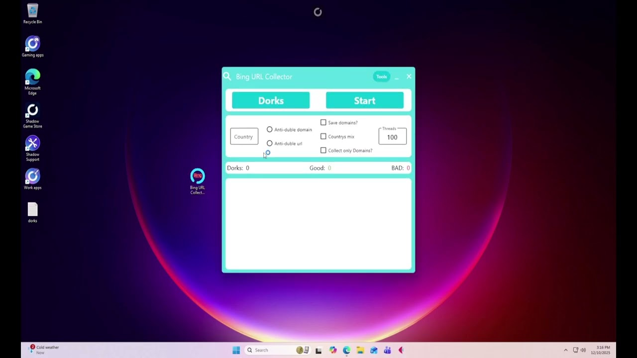
Task: Select the Shadow Game Store desktop icon
Action: point(32,116)
